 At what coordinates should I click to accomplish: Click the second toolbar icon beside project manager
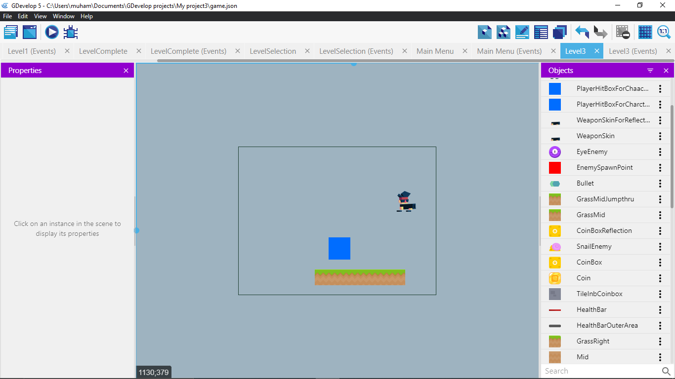tap(30, 32)
